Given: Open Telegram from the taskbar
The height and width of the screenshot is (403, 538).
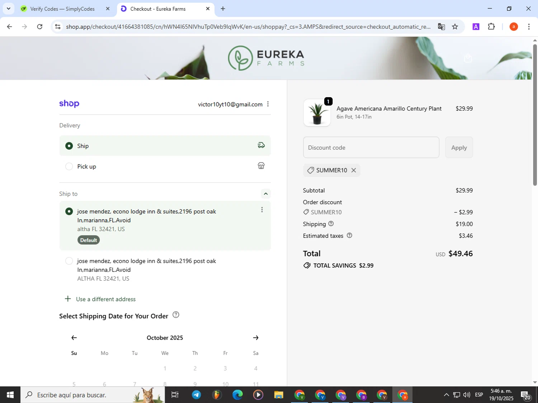Looking at the screenshot, I should (x=196, y=395).
